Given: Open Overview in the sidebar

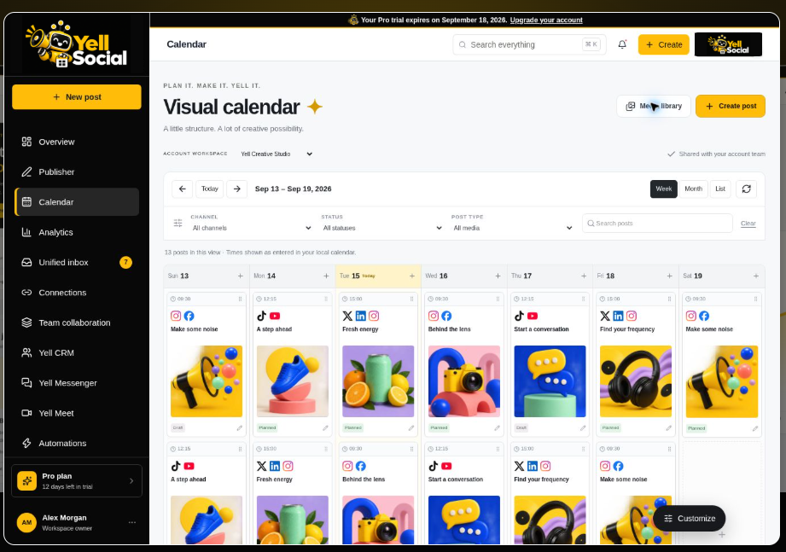Looking at the screenshot, I should (77, 142).
